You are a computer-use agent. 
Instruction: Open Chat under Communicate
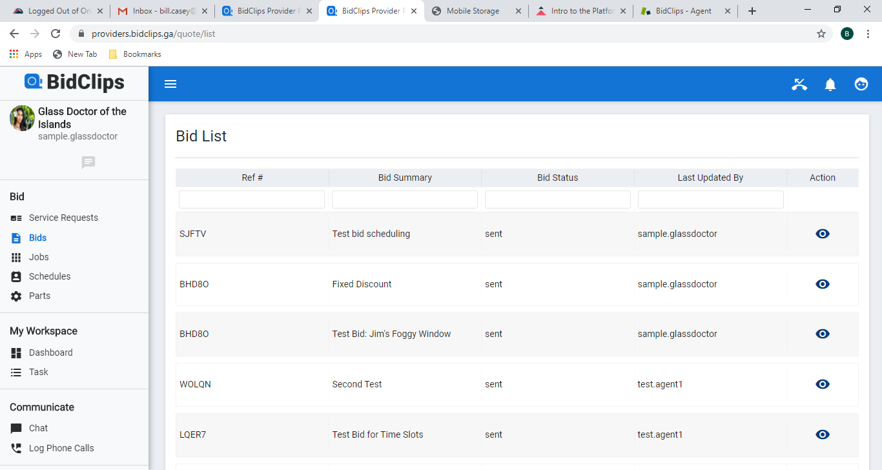[x=38, y=429]
